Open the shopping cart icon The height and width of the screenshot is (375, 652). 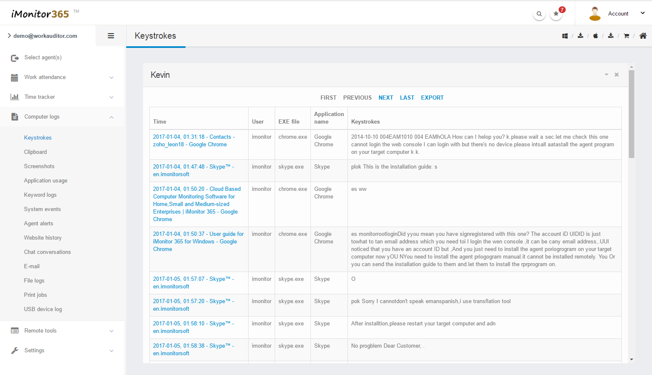(x=626, y=36)
